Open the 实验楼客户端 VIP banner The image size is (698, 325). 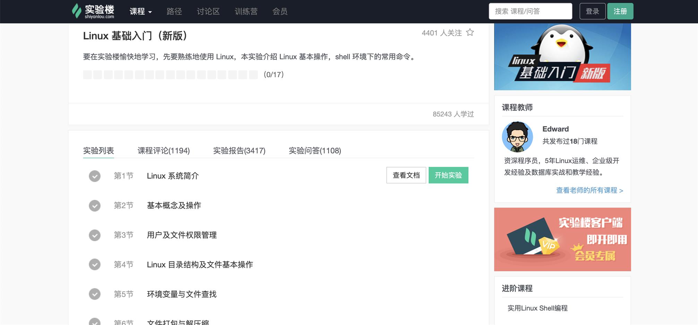(562, 239)
